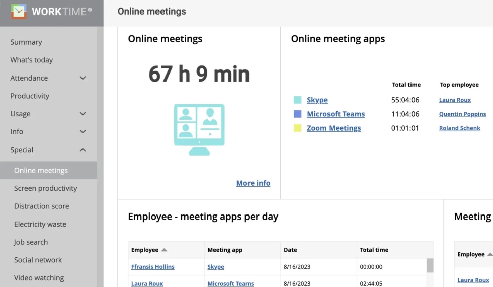Click the 67 h 9 min total
Image resolution: width=493 pixels, height=287 pixels.
point(199,75)
